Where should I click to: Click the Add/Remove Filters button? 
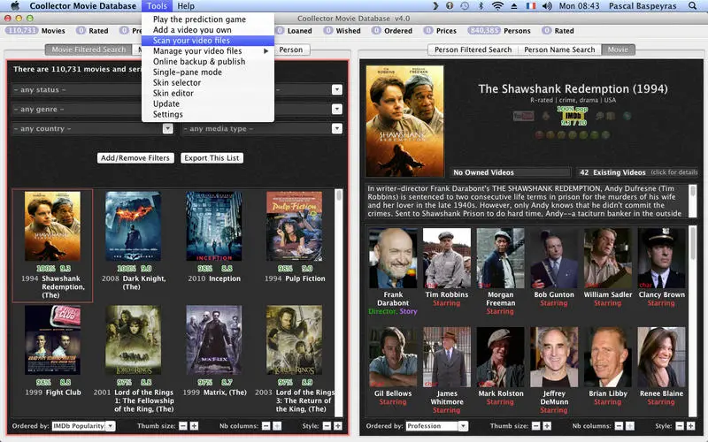(x=135, y=158)
